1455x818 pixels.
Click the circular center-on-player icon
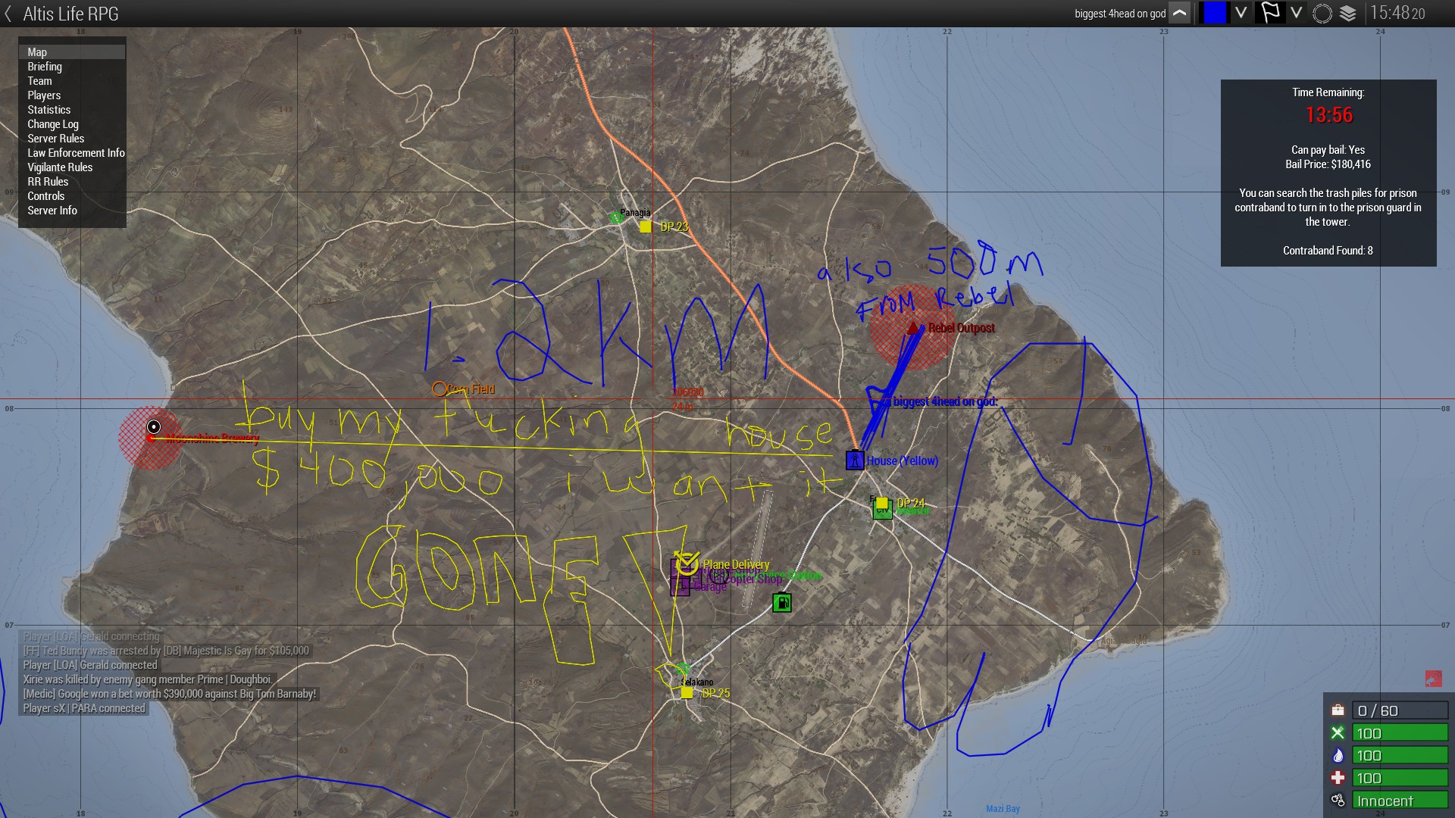click(x=1322, y=14)
